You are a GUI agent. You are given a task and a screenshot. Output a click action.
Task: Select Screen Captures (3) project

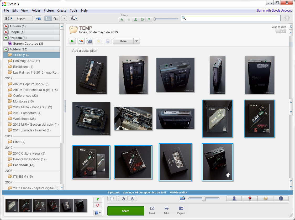tap(28, 44)
